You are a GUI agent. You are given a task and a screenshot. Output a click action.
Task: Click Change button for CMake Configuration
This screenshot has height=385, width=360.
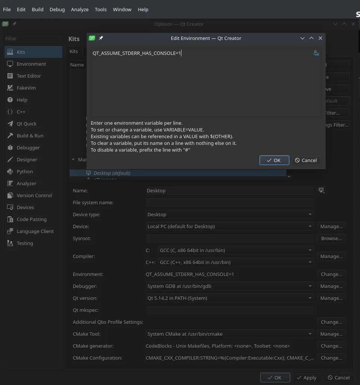332,358
